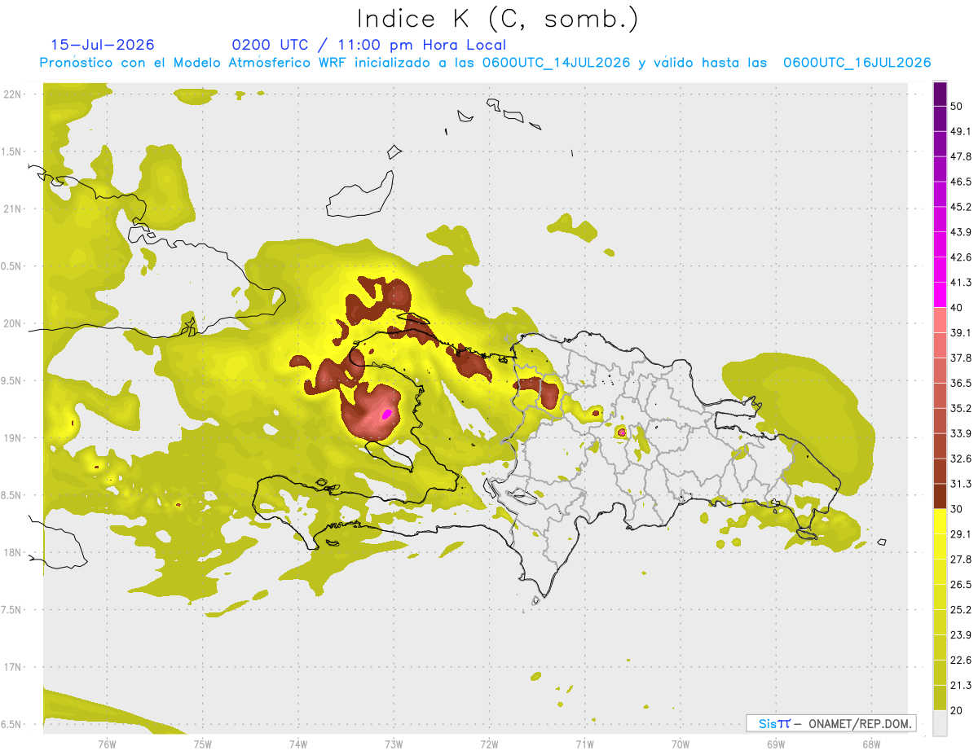The height and width of the screenshot is (755, 978).
Task: Click the '18N' latitude label
Action: click(13, 553)
